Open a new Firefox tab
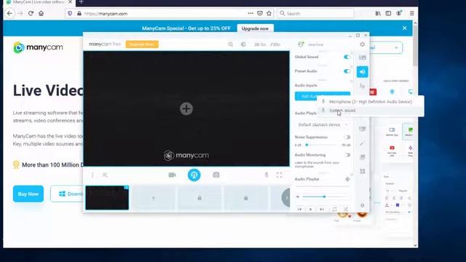 pyautogui.click(x=81, y=2)
